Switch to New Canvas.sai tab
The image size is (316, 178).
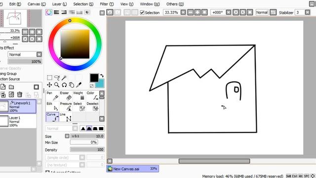click(x=133, y=169)
